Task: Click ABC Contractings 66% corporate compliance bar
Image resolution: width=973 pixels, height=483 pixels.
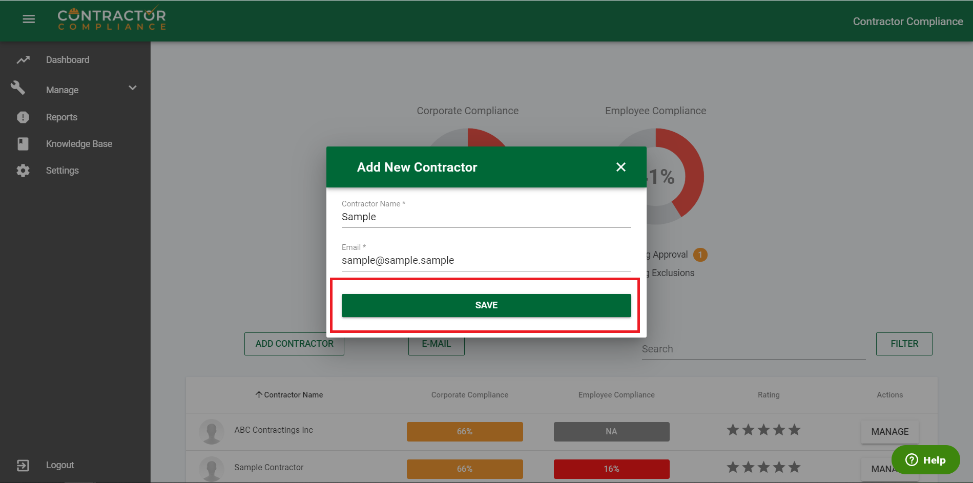Action: tap(465, 432)
